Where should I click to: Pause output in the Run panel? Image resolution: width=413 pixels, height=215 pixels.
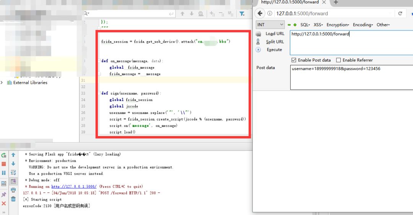(x=4, y=173)
